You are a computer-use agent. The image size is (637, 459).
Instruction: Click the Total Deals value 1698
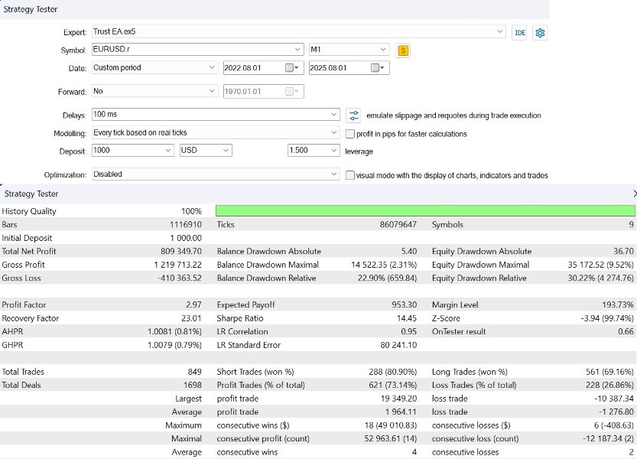pos(193,385)
